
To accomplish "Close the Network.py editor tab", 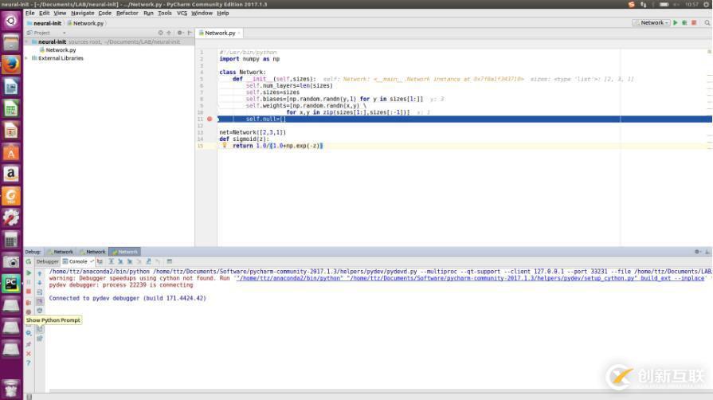I will pos(239,33).
